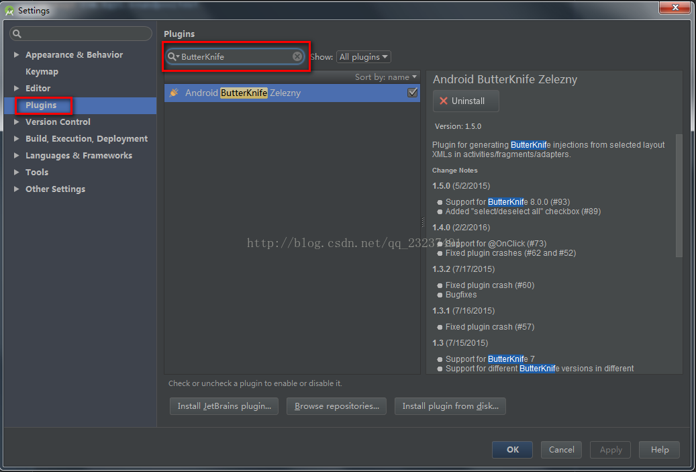
Task: Click the settings search magnifier icon
Action: click(x=17, y=34)
